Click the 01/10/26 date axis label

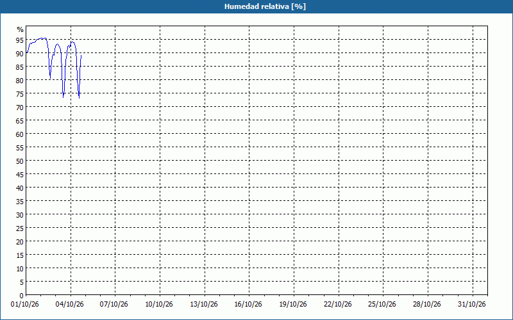pos(25,305)
